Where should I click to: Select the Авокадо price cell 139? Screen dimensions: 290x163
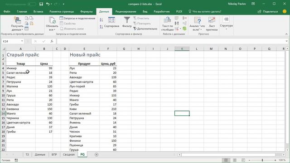pyautogui.click(x=108, y=77)
